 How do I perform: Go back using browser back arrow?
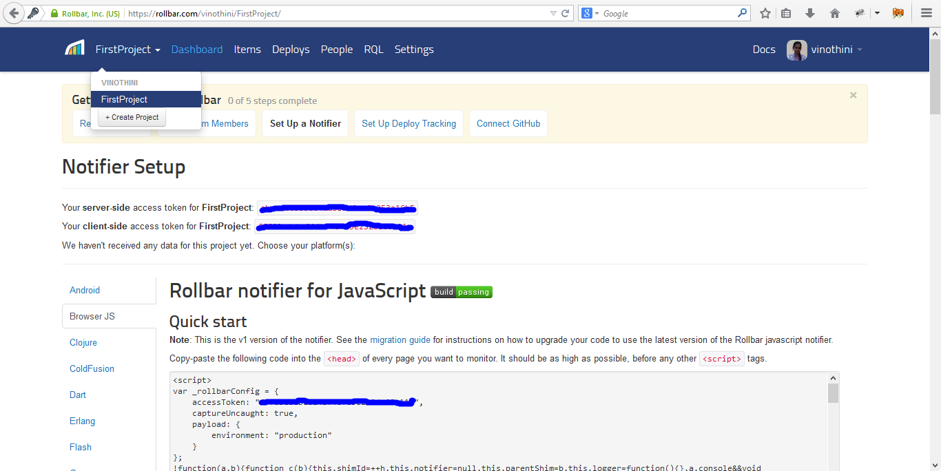pos(14,13)
